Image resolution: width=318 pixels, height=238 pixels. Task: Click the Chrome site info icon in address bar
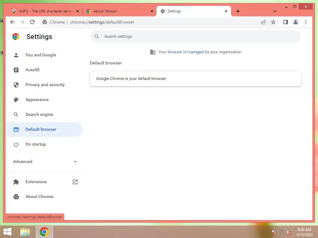coord(45,22)
